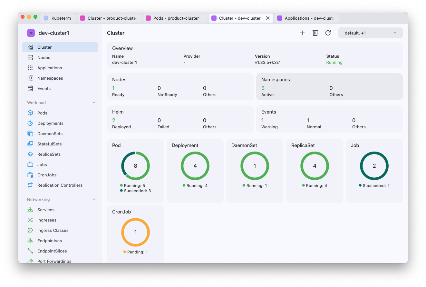Click the 'Succeeded: 2' Job legend entry
The height and width of the screenshot is (287, 426).
[374, 186]
